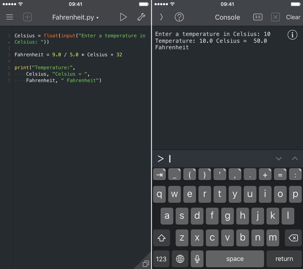This screenshot has height=269, width=303.
Task: Open the console help question mark
Action: pyautogui.click(x=179, y=17)
